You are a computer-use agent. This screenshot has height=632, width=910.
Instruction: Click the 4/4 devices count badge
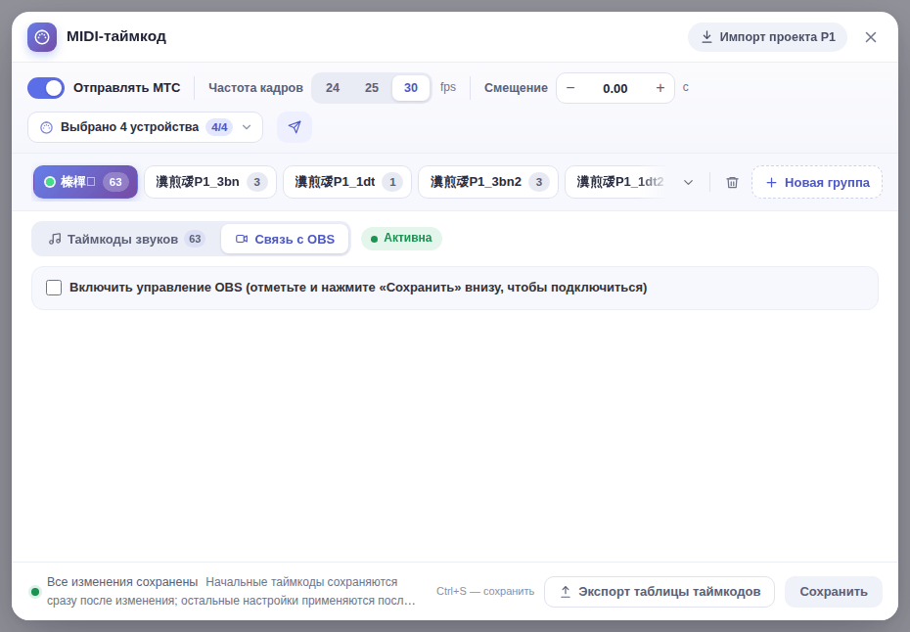point(219,127)
